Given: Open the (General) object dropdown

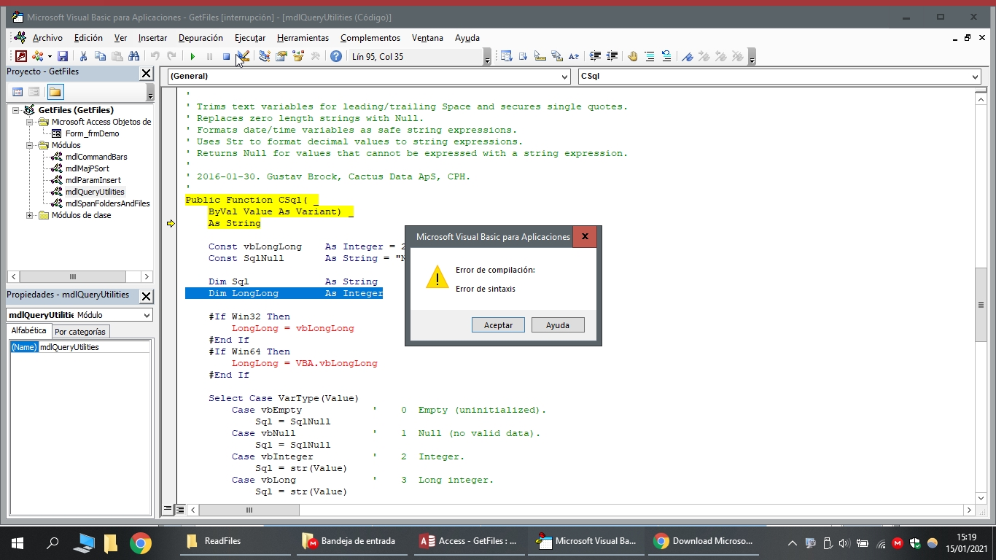Looking at the screenshot, I should tap(564, 77).
